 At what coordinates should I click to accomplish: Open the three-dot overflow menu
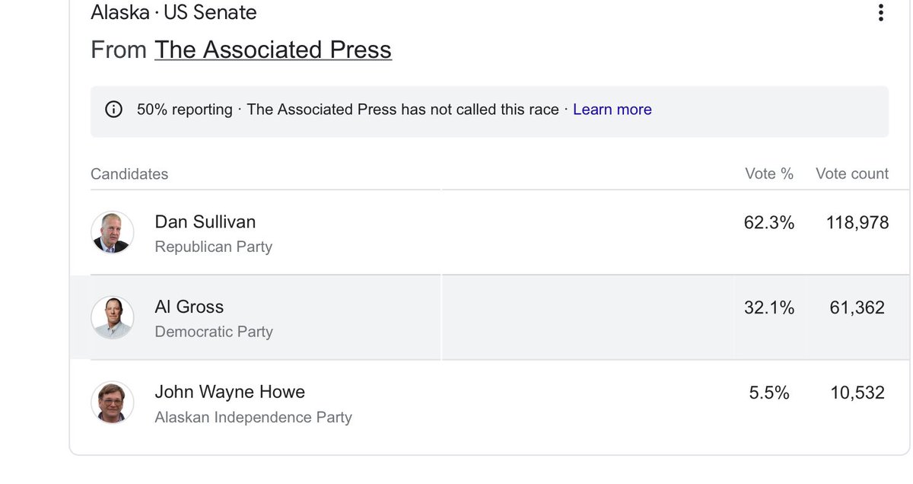[x=880, y=12]
